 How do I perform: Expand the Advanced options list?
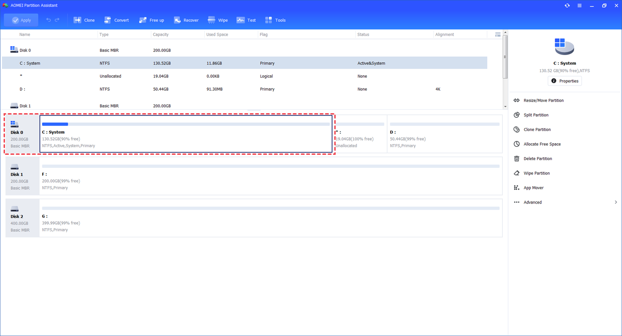coord(566,202)
